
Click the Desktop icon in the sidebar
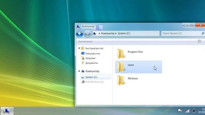(83, 53)
